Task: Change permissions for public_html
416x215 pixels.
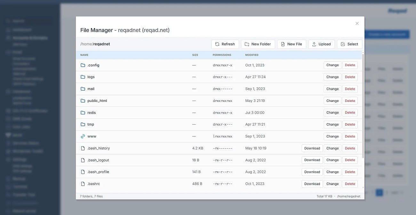Action: (332, 101)
